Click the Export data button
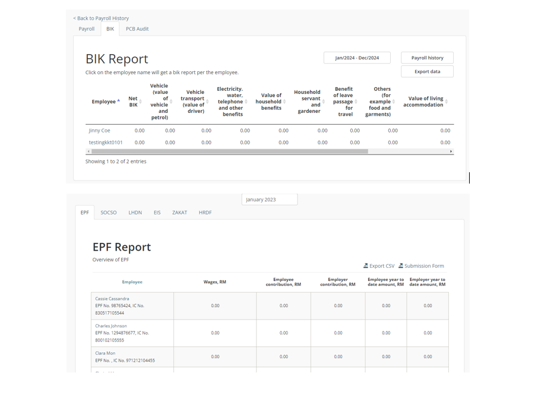The image size is (538, 398). pos(427,71)
